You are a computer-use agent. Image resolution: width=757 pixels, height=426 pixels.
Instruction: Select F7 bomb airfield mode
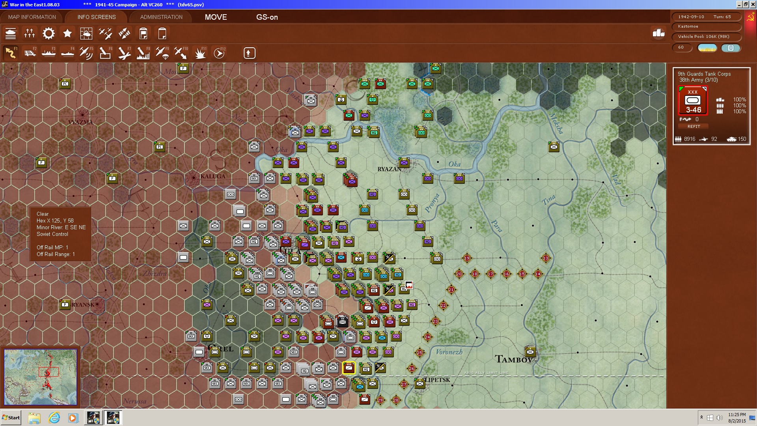124,53
